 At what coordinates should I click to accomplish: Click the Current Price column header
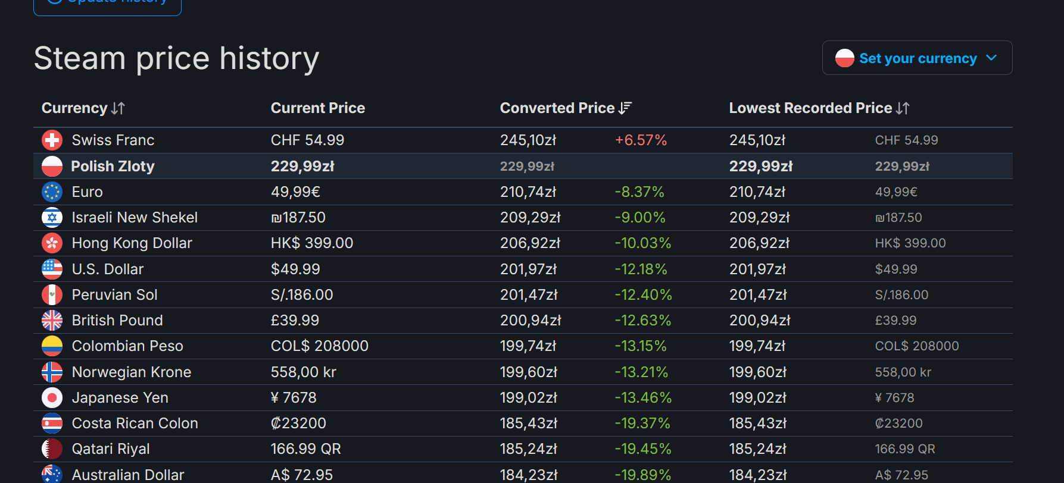tap(317, 108)
